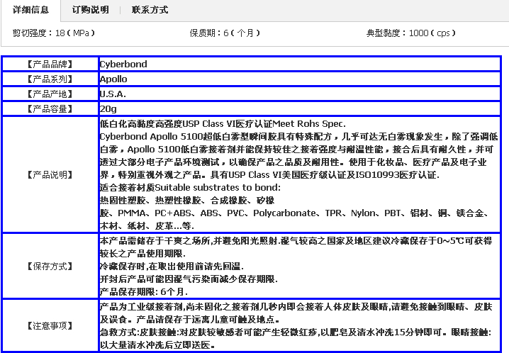Click the line 热固性塑胶、热塑性橡胶、合成橡胶
This screenshot has height=353, width=509.
click(x=187, y=201)
